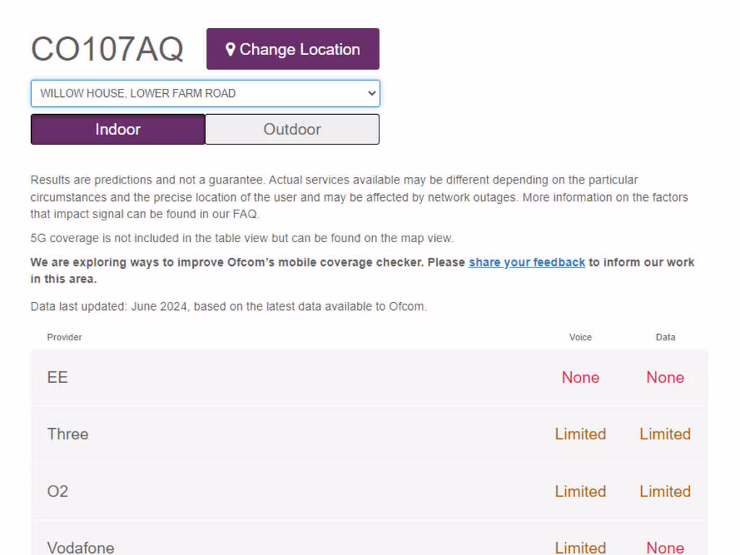This screenshot has height=555, width=740.
Task: Click the Provider column header
Action: coord(64,337)
